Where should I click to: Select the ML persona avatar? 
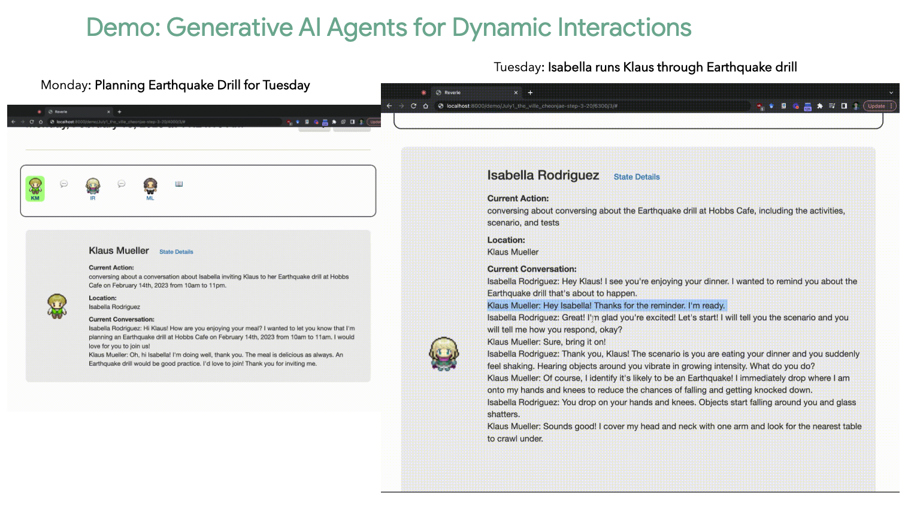coord(150,188)
